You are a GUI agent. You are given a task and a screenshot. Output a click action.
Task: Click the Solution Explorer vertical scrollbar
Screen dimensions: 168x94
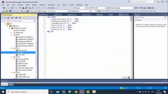click(x=36, y=51)
